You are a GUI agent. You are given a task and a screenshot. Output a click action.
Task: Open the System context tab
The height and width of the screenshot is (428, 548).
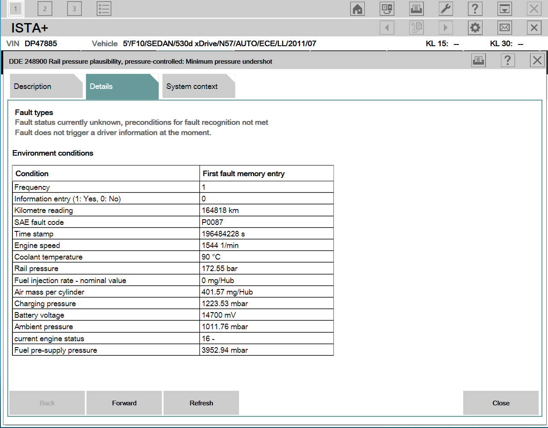coord(198,86)
